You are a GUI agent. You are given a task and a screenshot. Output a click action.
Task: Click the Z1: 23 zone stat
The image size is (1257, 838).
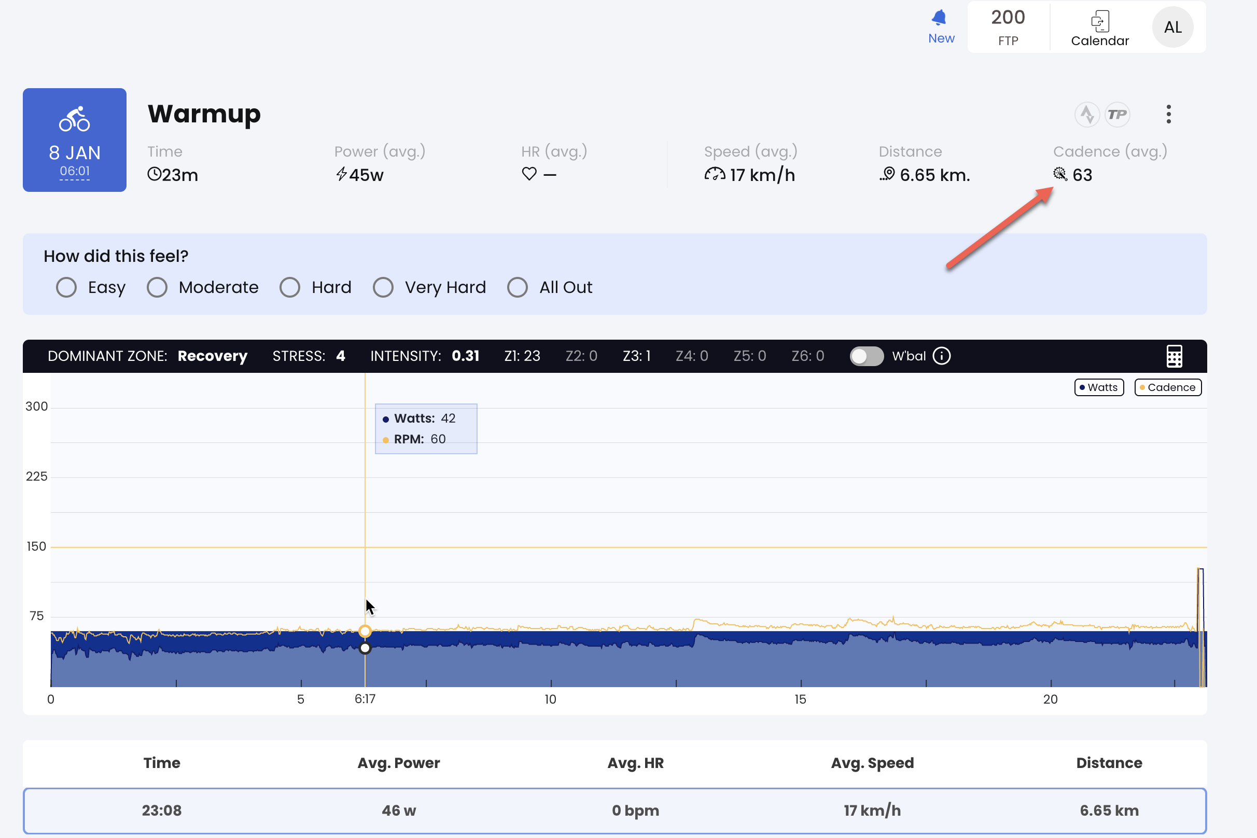point(522,356)
